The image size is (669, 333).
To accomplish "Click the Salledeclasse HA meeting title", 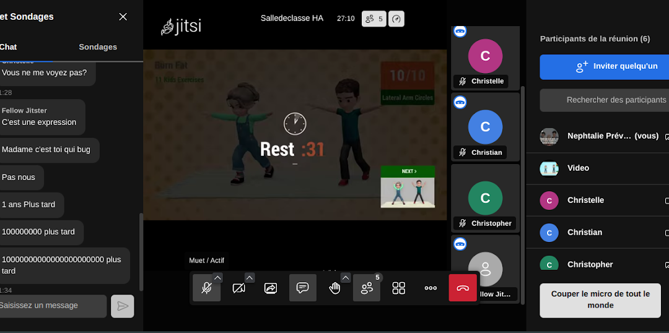I will click(x=292, y=19).
